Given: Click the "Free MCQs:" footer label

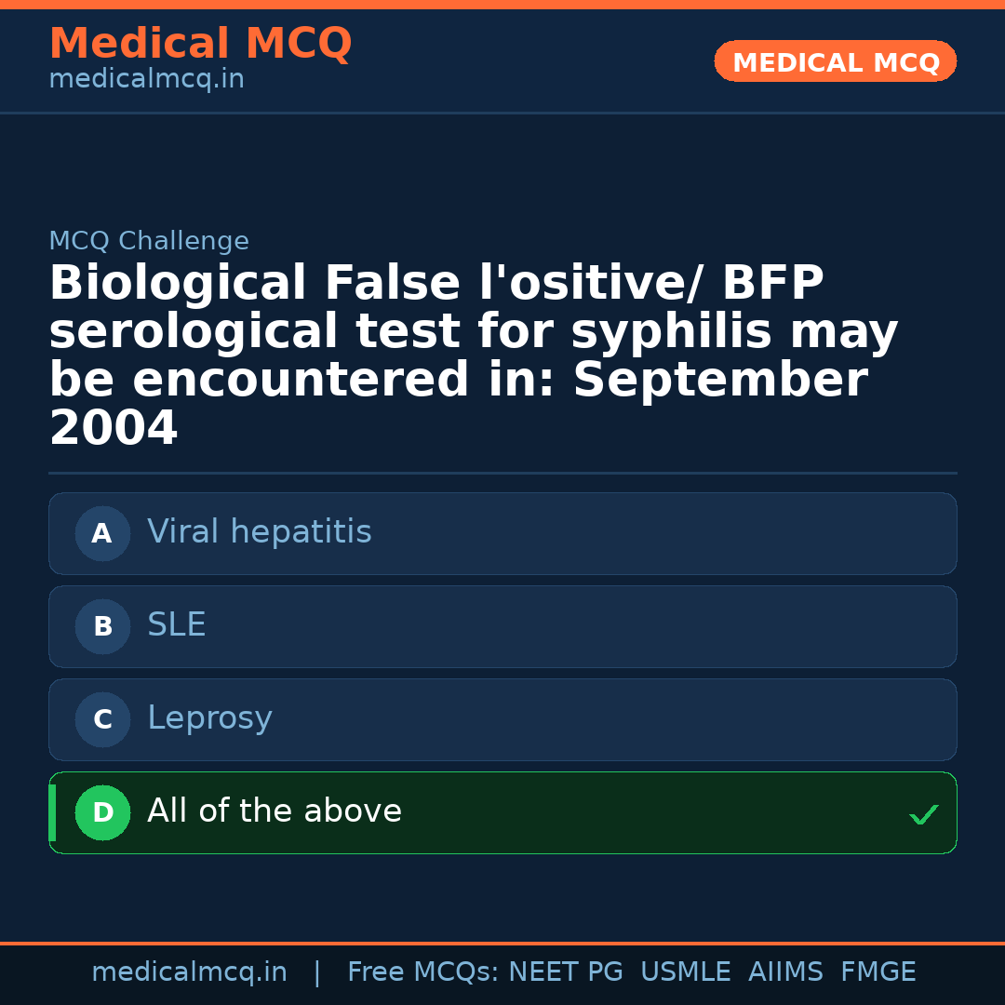Looking at the screenshot, I should 422,972.
